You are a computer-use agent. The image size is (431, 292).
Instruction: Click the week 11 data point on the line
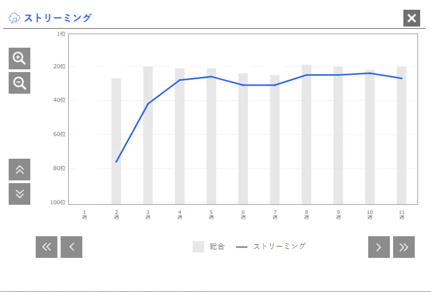(x=402, y=79)
